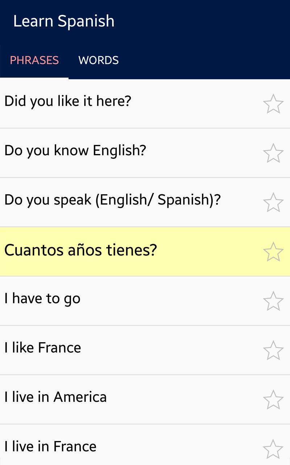Mark 'I have to go' as favorite

coord(273,301)
